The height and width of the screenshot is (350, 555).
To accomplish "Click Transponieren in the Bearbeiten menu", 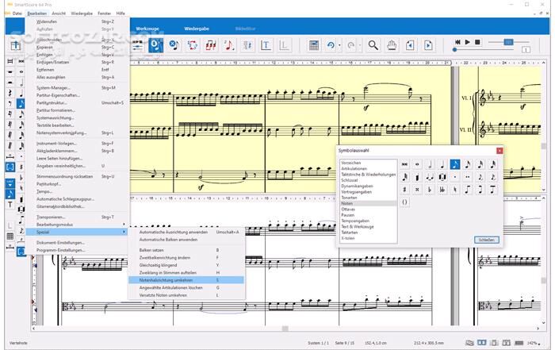I will point(51,217).
